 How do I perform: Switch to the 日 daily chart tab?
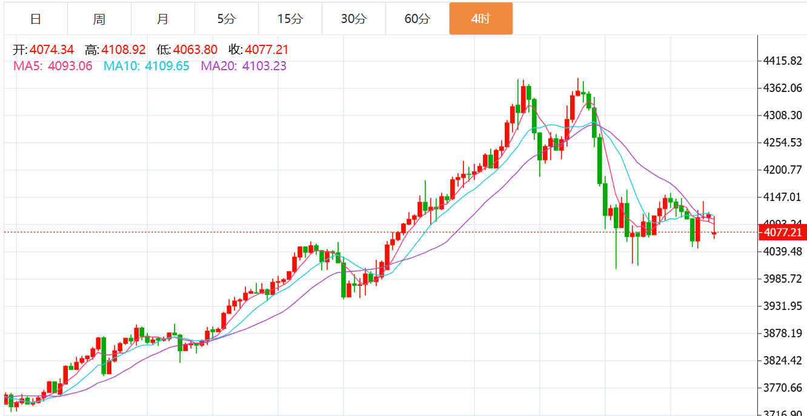coord(36,19)
